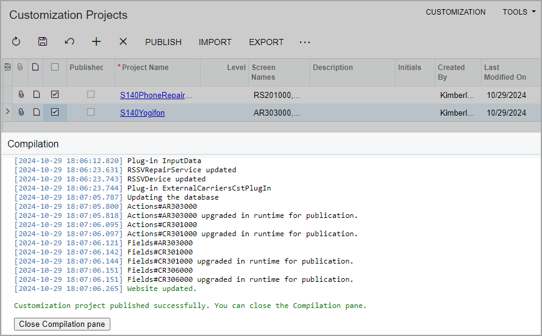Viewport: 542px width, 336px height.
Task: Toggle the select-all checkbox in header
Action: [55, 68]
